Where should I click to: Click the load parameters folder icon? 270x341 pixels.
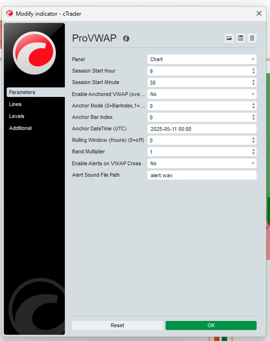coord(229,38)
